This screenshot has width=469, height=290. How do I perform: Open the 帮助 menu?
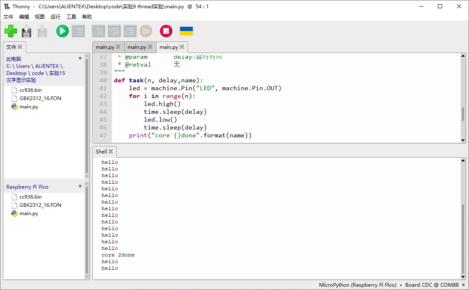click(87, 17)
